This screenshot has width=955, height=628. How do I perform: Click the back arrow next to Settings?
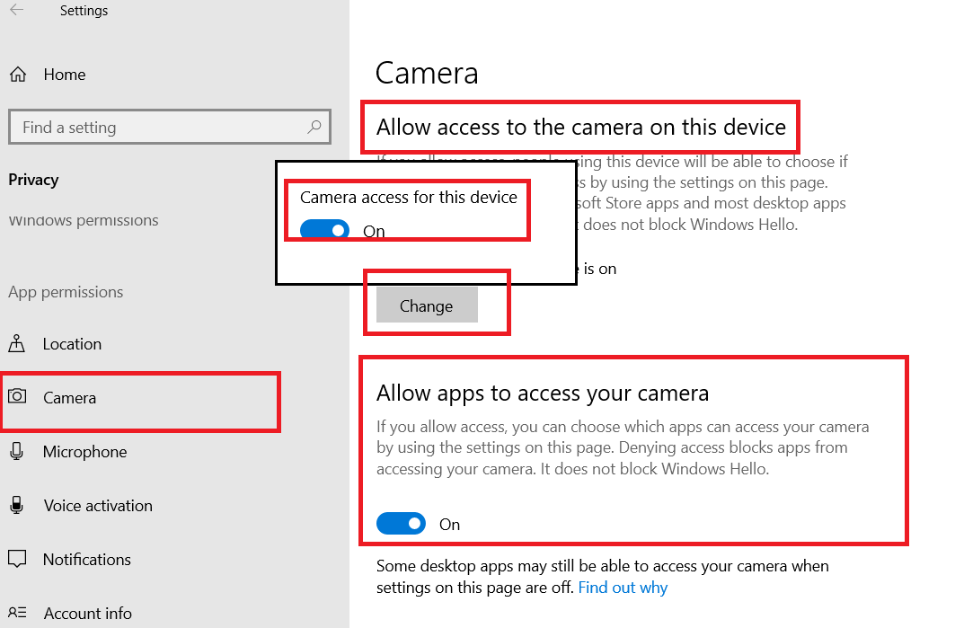[16, 10]
